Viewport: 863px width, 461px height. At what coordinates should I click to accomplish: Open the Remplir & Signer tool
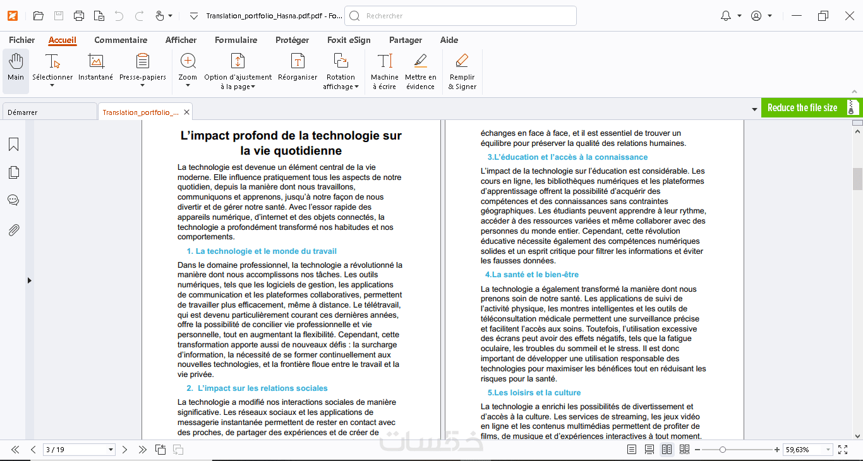(462, 71)
